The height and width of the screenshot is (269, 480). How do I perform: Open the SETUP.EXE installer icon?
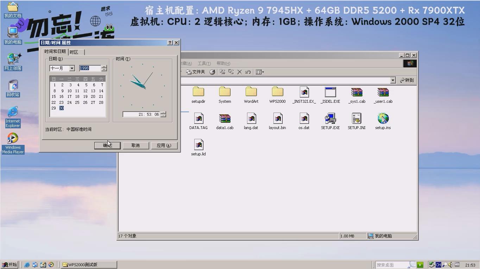coord(330,119)
